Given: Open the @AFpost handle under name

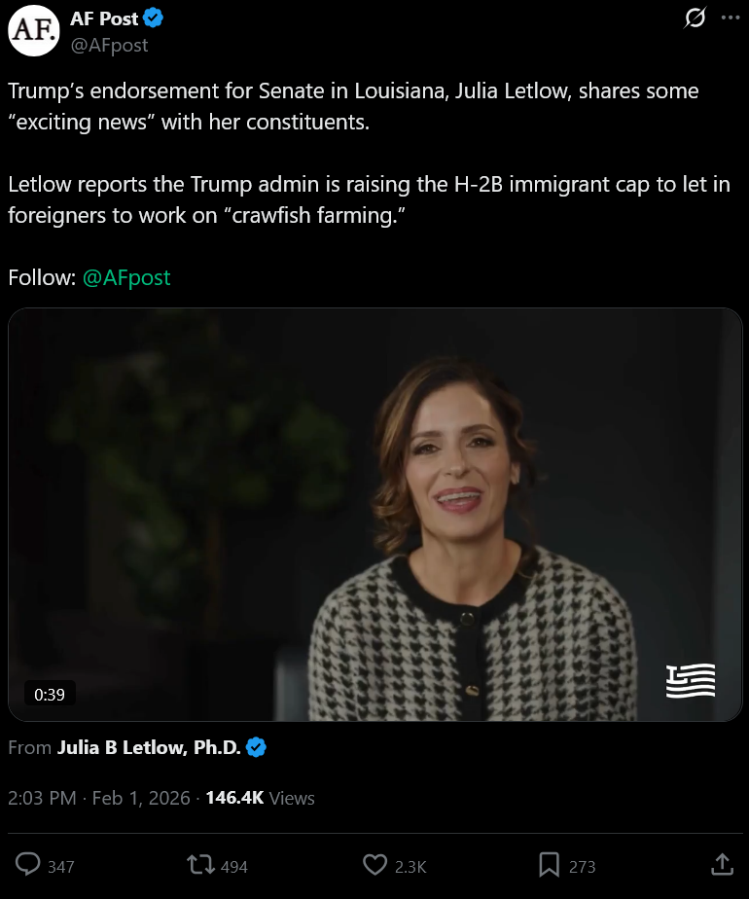Looking at the screenshot, I should (x=109, y=46).
